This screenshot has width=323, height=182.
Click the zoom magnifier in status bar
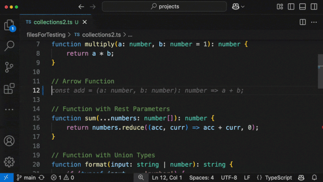coord(141,177)
